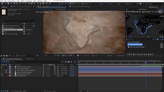164x92 pixels.
Task: Take a snapshot with the camera icon
Action: (x=78, y=55)
